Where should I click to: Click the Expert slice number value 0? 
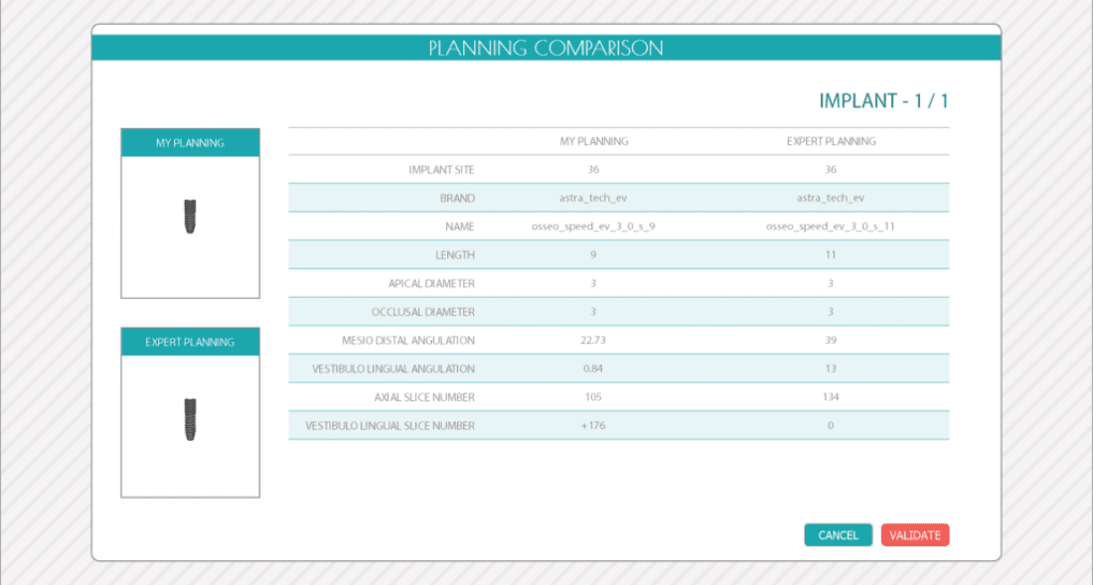tap(831, 426)
